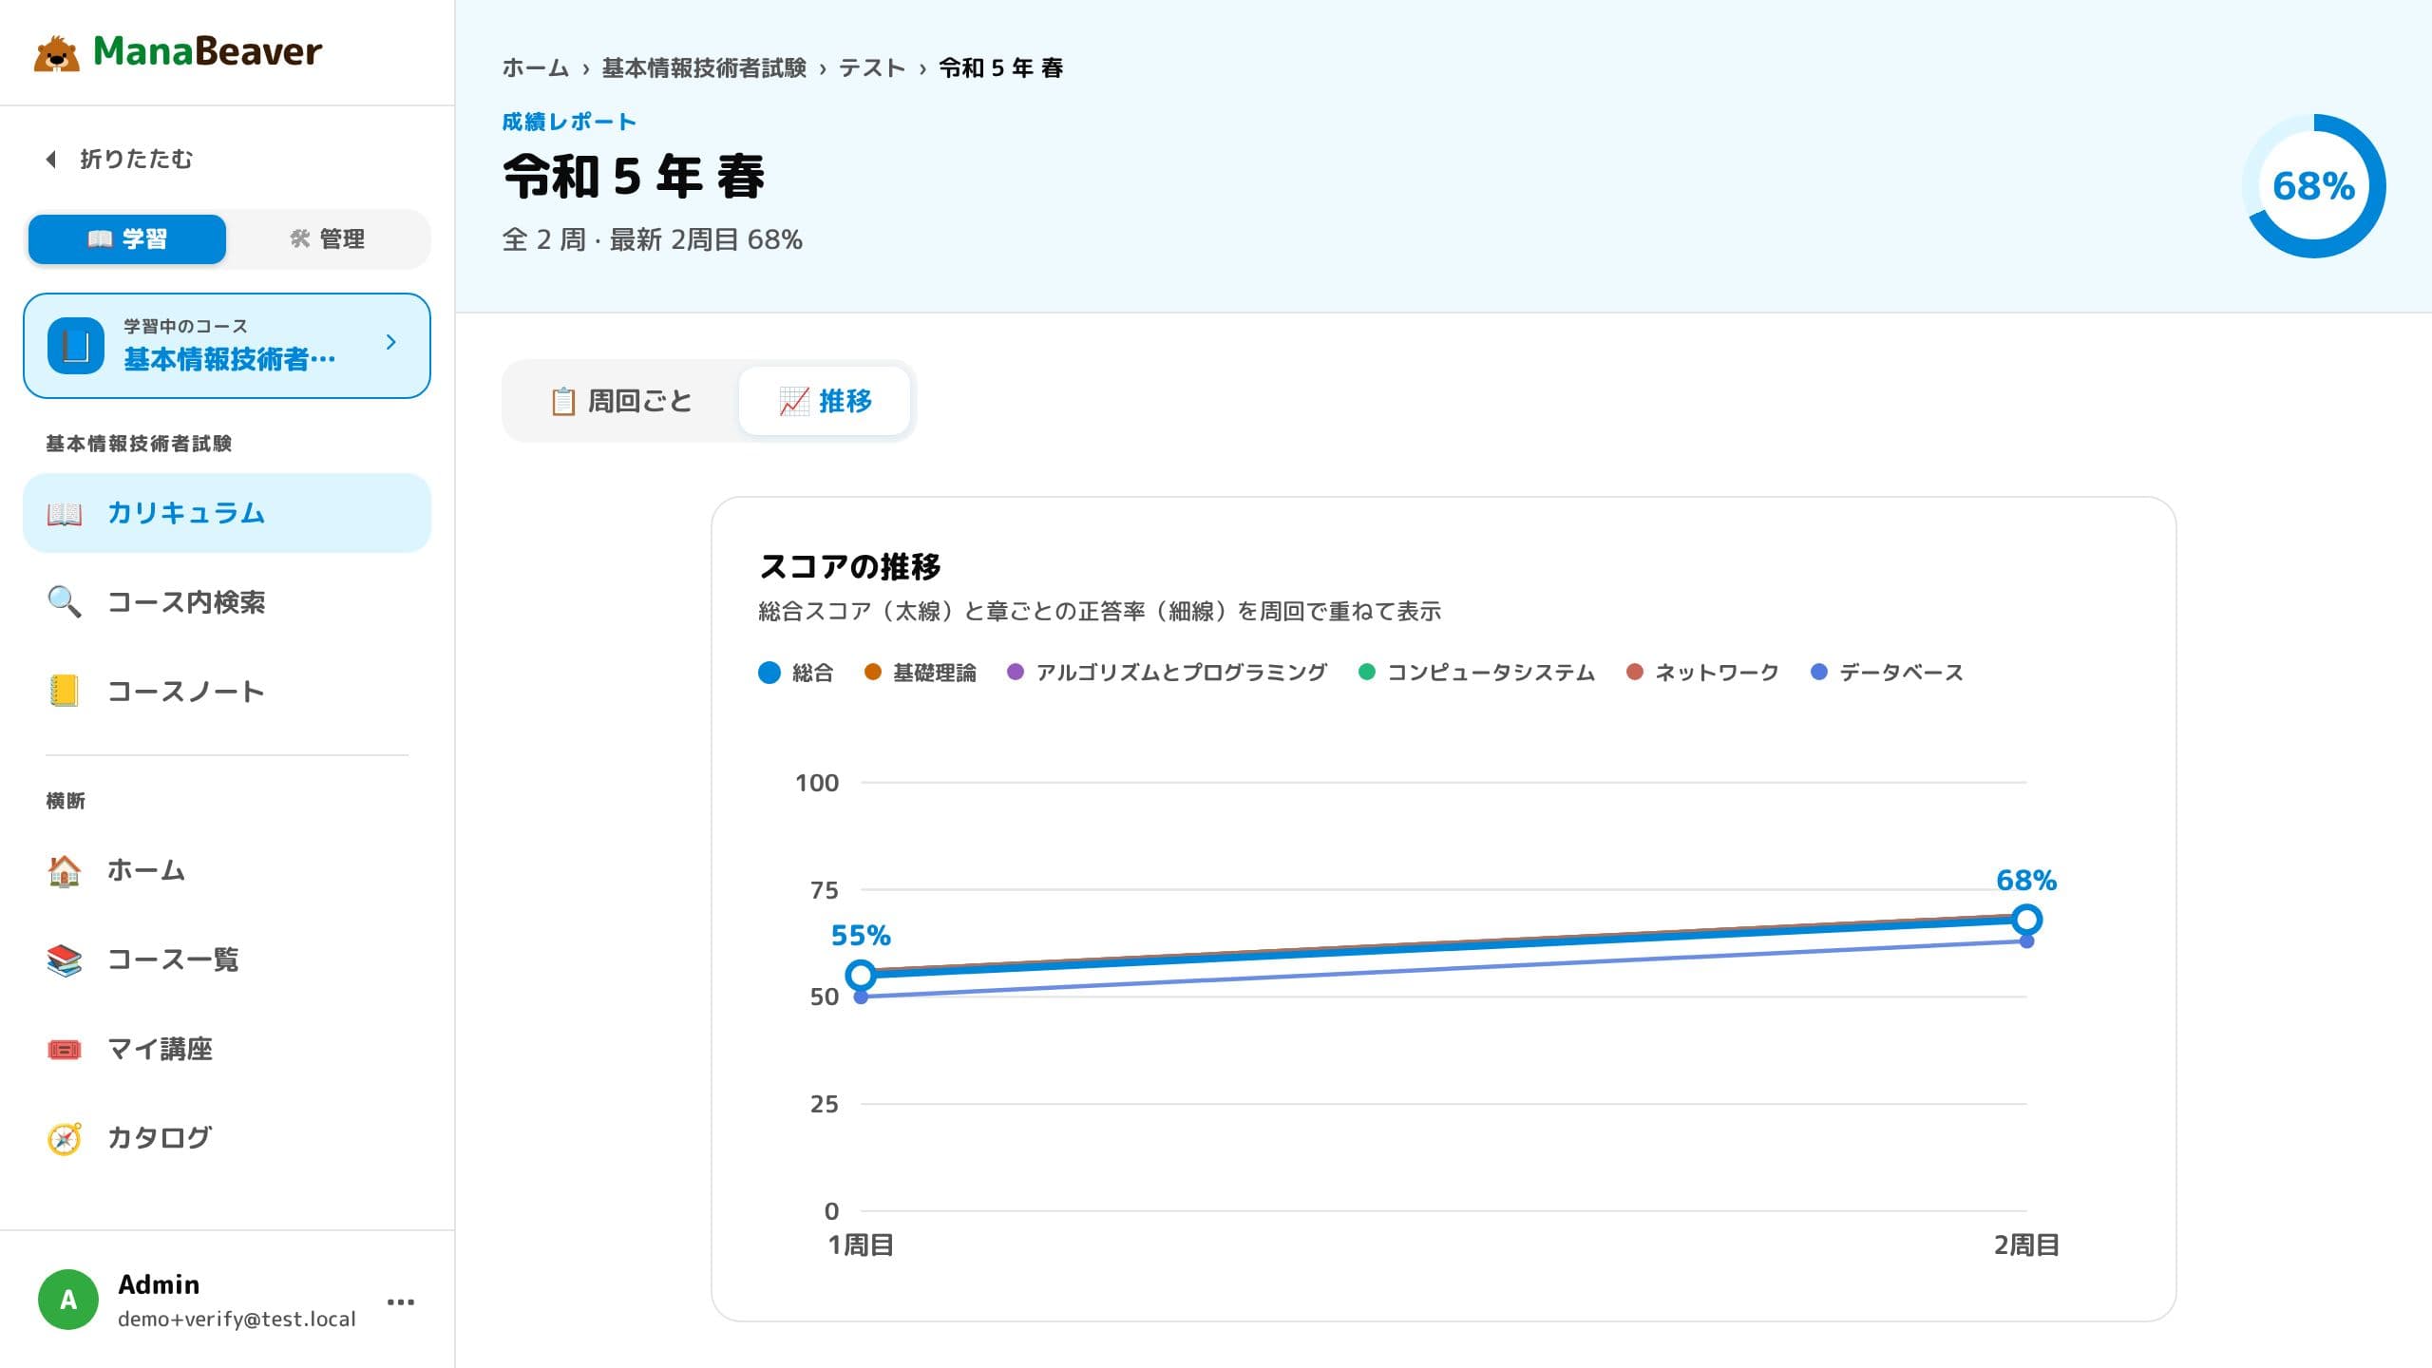Click the 令和 5 年 春 breadcrumb item
2432x1368 pixels.
pos(1001,68)
